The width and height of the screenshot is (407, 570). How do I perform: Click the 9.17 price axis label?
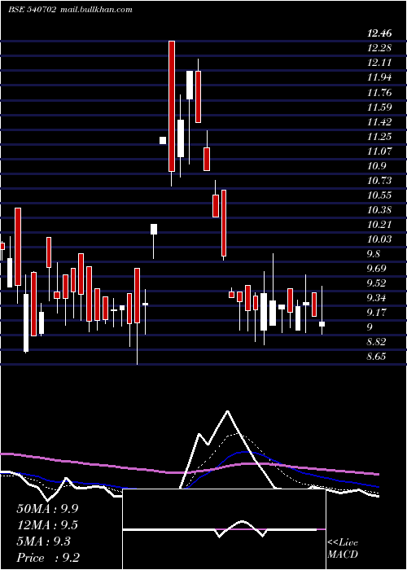[376, 313]
